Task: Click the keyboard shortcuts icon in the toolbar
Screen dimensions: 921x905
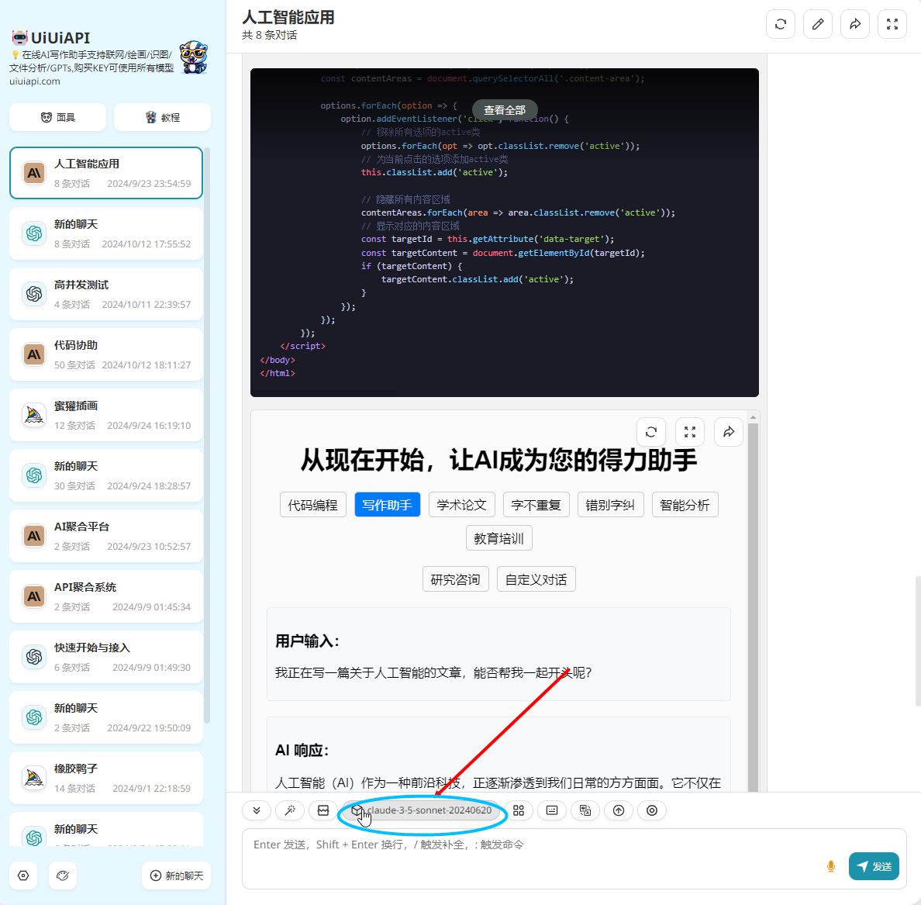Action: [552, 810]
